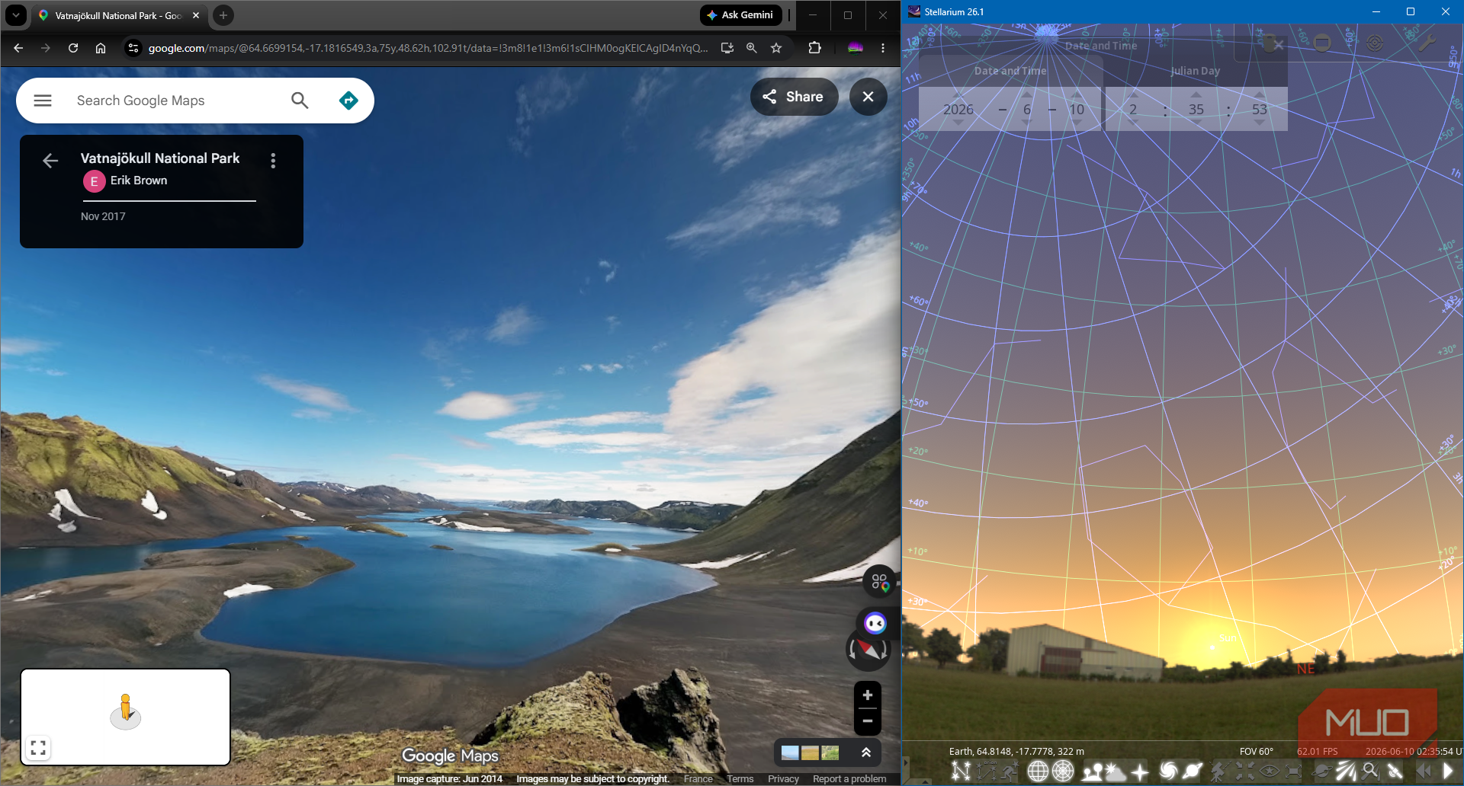Open Stellarium target crosshair icon
Image resolution: width=1464 pixels, height=786 pixels.
tap(1375, 43)
